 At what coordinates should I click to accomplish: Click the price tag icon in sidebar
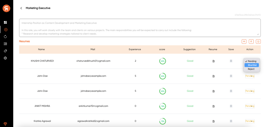click(5, 51)
